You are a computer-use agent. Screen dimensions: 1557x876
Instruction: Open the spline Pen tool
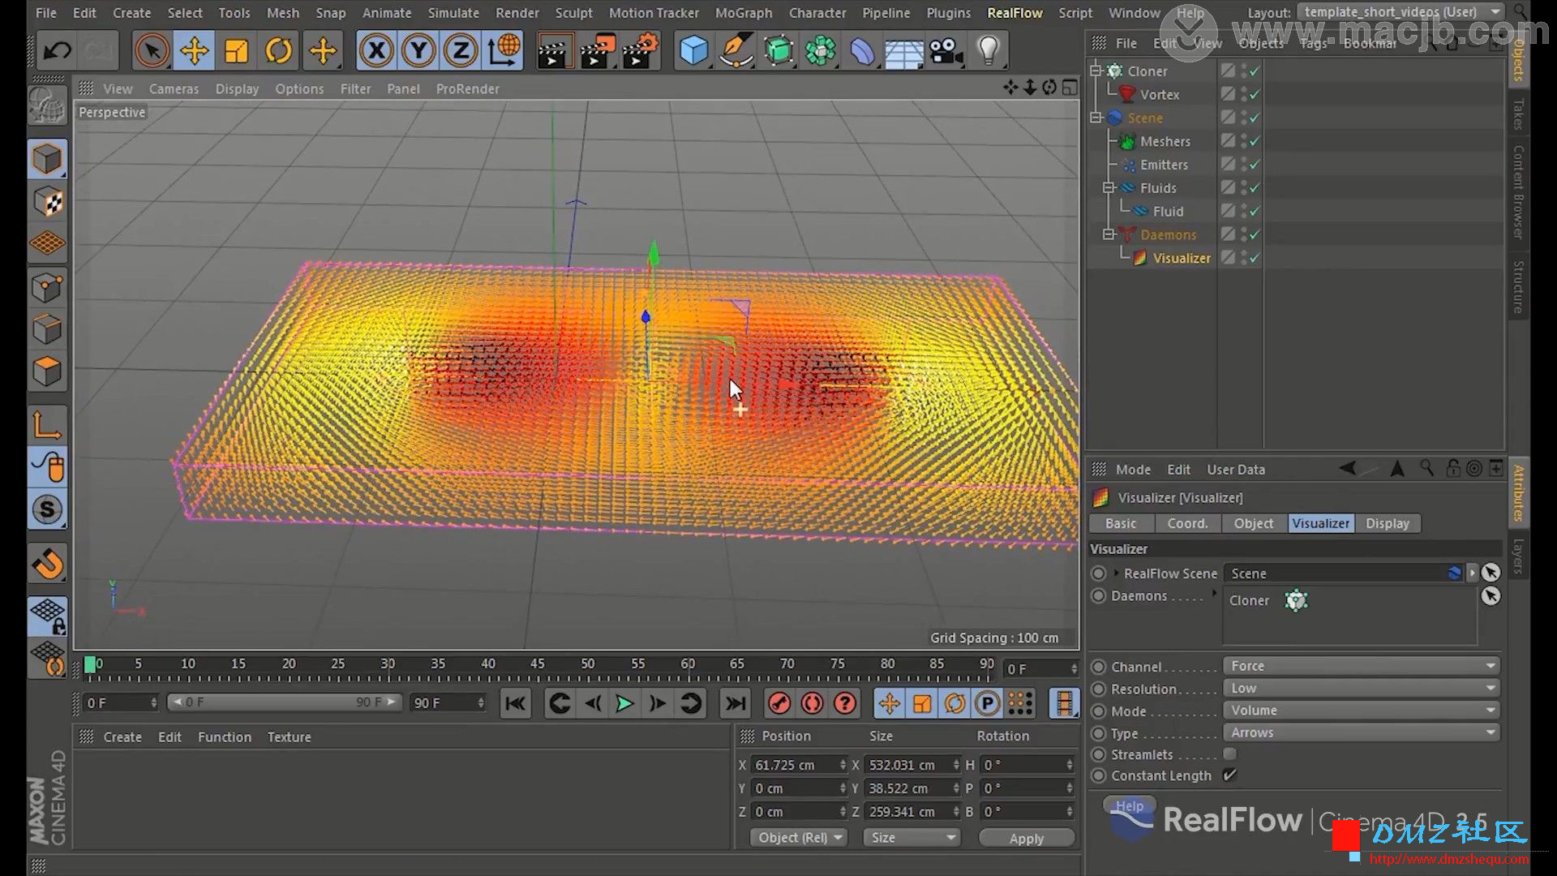[x=736, y=51]
